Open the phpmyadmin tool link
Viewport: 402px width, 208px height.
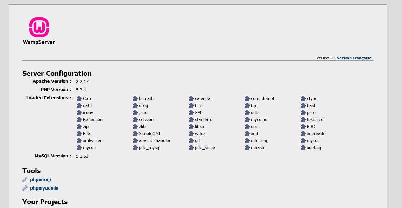44,188
